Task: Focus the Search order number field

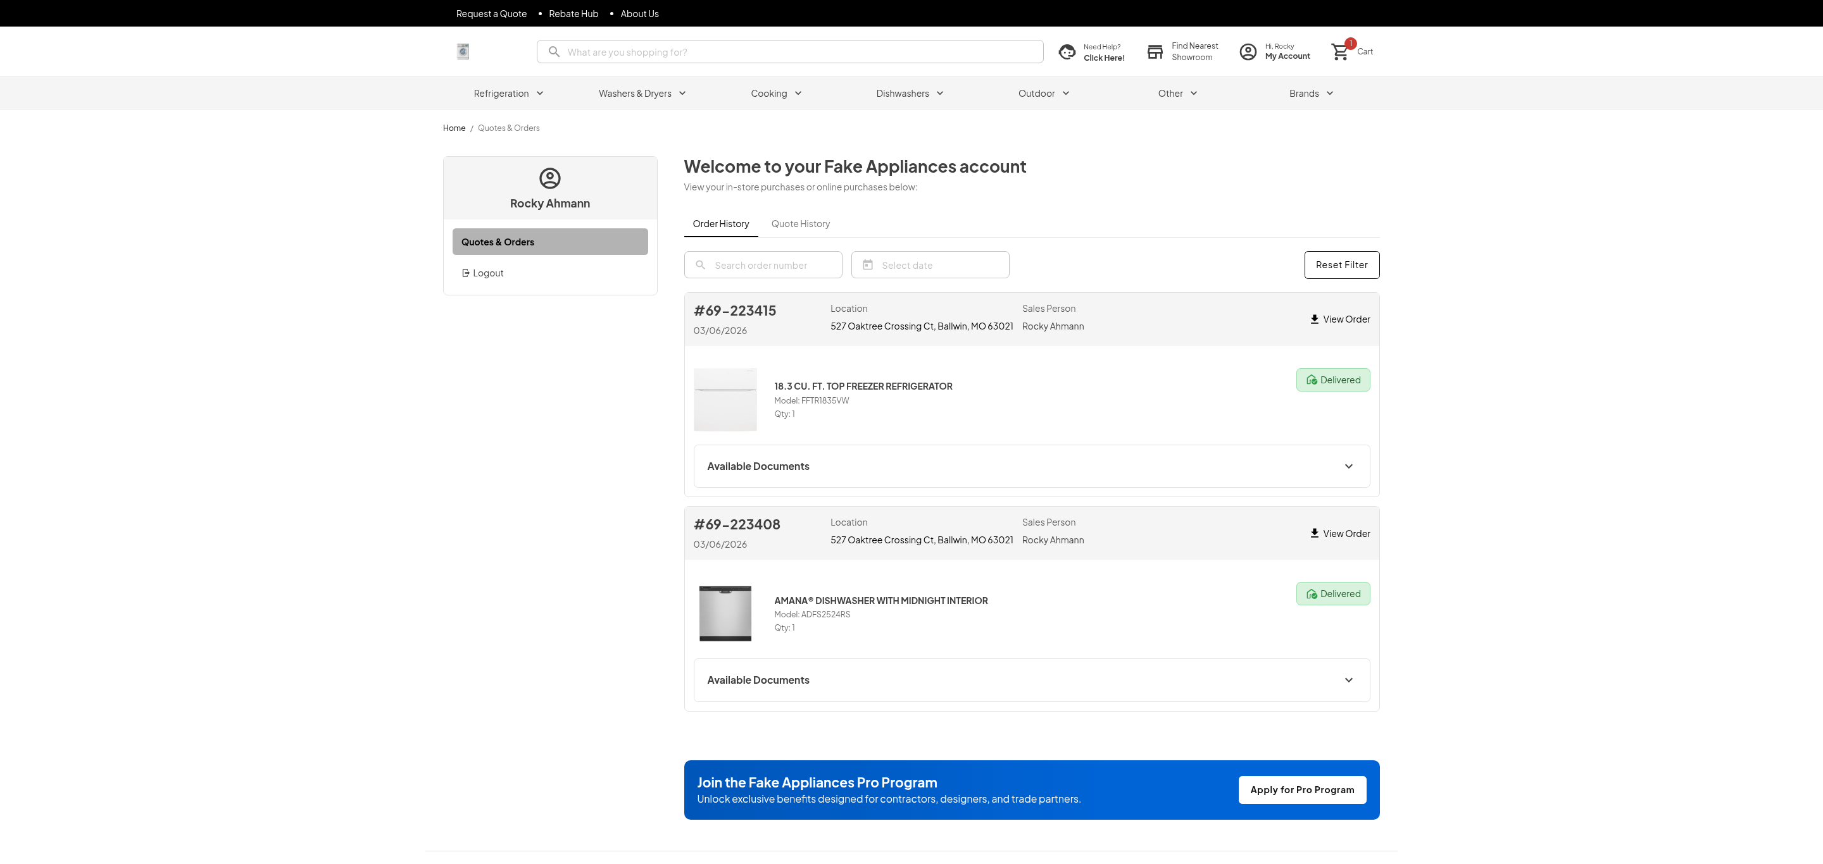Action: pyautogui.click(x=772, y=265)
